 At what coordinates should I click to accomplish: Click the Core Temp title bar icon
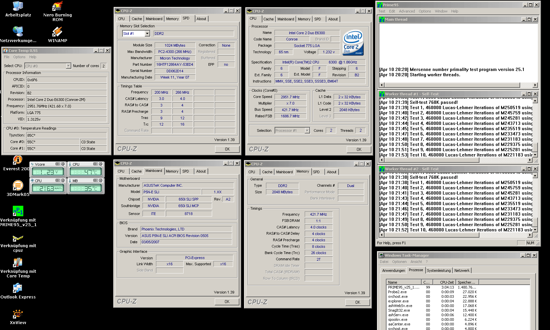[x=6, y=51]
